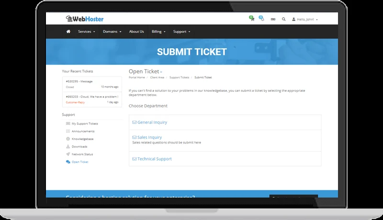This screenshot has width=383, height=220.
Task: Open the notifications bell icon
Action: 262,19
